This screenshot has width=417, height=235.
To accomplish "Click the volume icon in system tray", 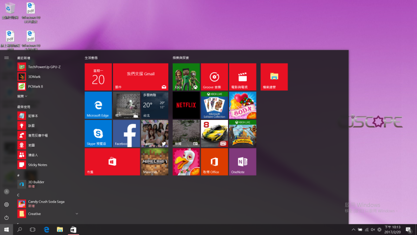I will click(x=373, y=230).
